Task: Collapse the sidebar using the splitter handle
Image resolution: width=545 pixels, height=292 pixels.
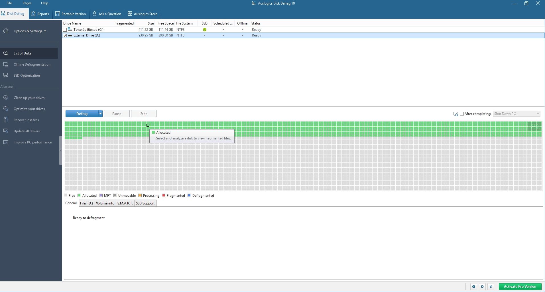Action: pos(60,150)
